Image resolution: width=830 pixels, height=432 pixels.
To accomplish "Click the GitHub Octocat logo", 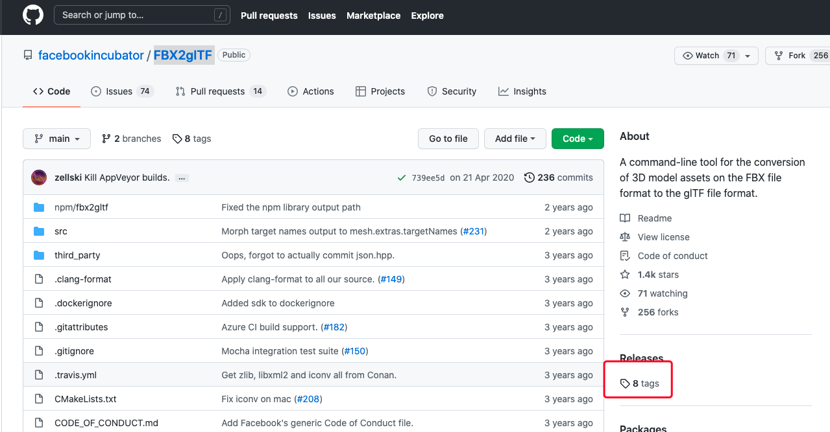I will (x=33, y=15).
